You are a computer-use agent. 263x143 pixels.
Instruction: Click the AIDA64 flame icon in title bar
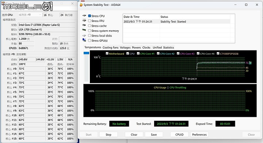pyautogui.click(x=81, y=5)
